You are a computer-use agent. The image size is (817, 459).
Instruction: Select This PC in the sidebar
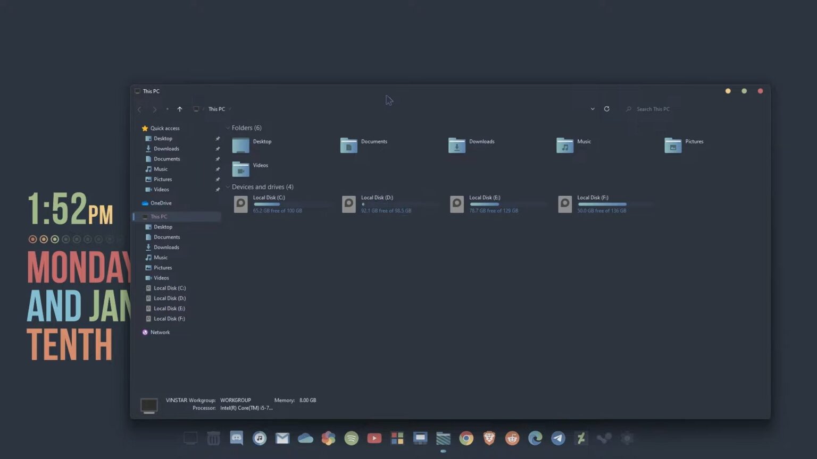click(x=159, y=216)
